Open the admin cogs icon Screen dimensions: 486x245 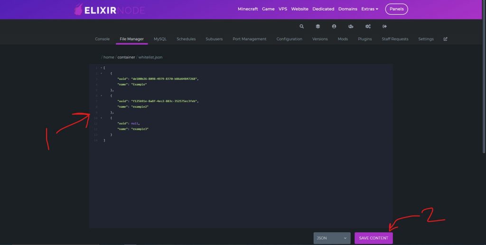tap(368, 27)
